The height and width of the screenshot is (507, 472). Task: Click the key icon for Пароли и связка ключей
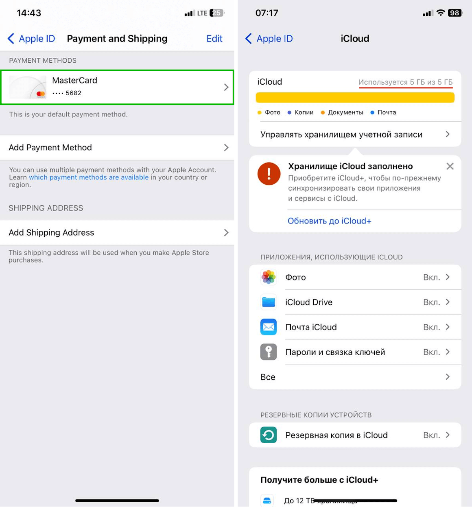click(x=268, y=352)
